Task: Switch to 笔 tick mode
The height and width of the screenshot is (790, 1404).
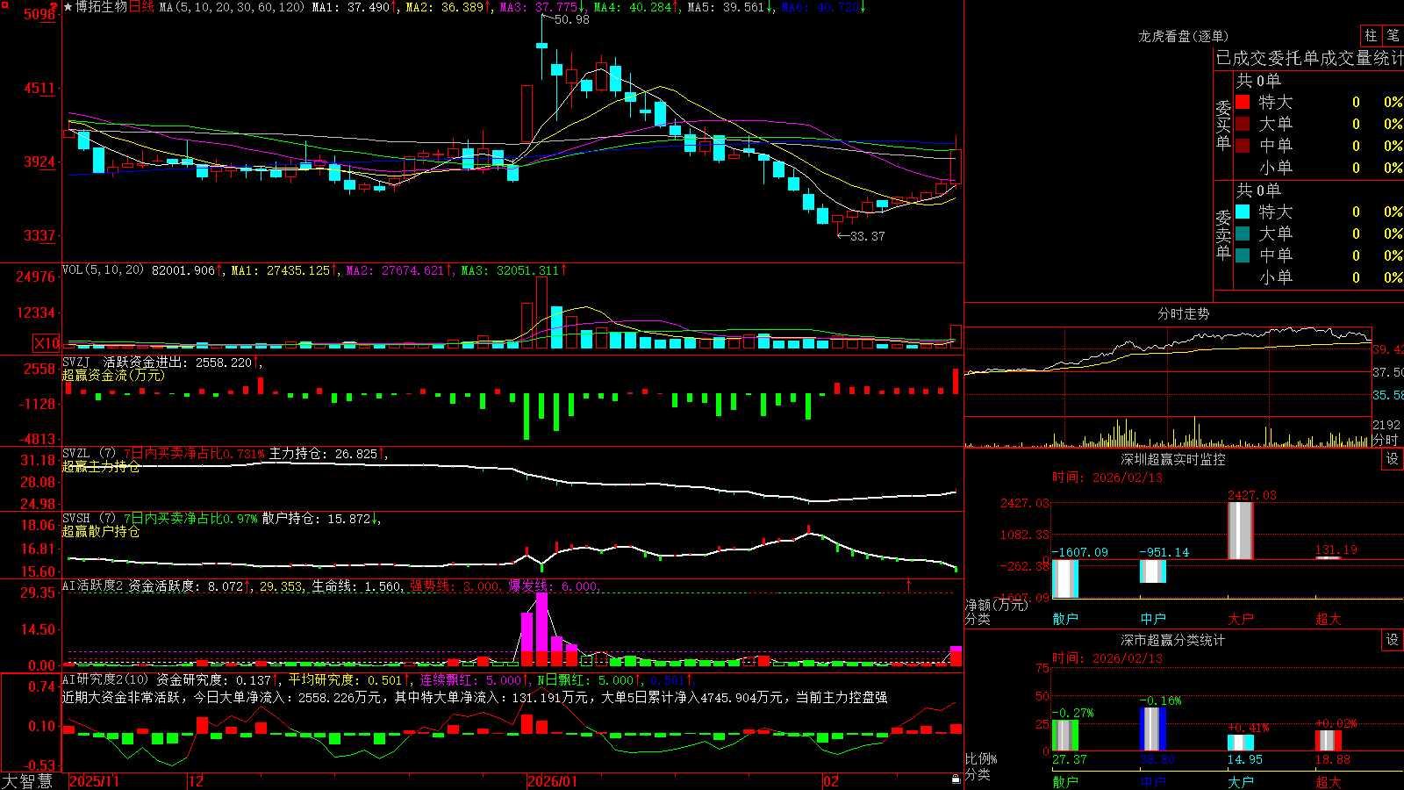Action: (1393, 35)
